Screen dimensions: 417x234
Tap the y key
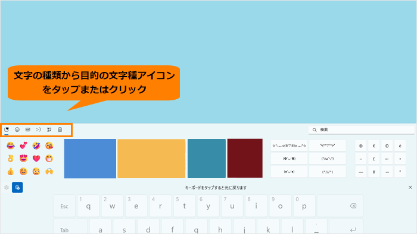pos(208,206)
